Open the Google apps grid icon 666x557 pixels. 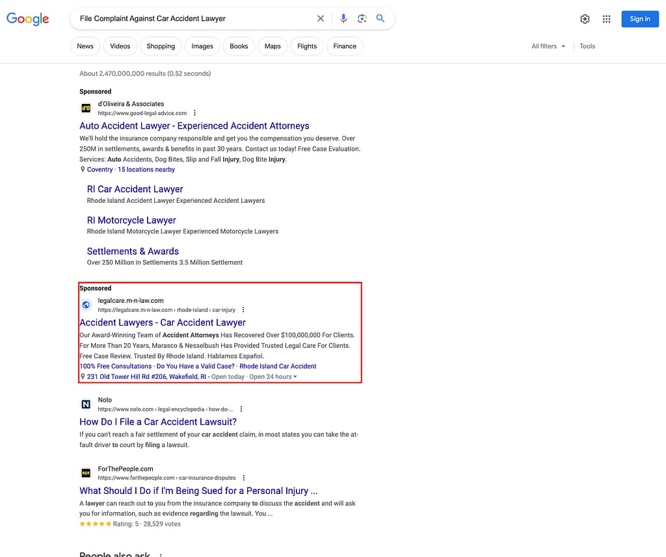click(x=607, y=19)
